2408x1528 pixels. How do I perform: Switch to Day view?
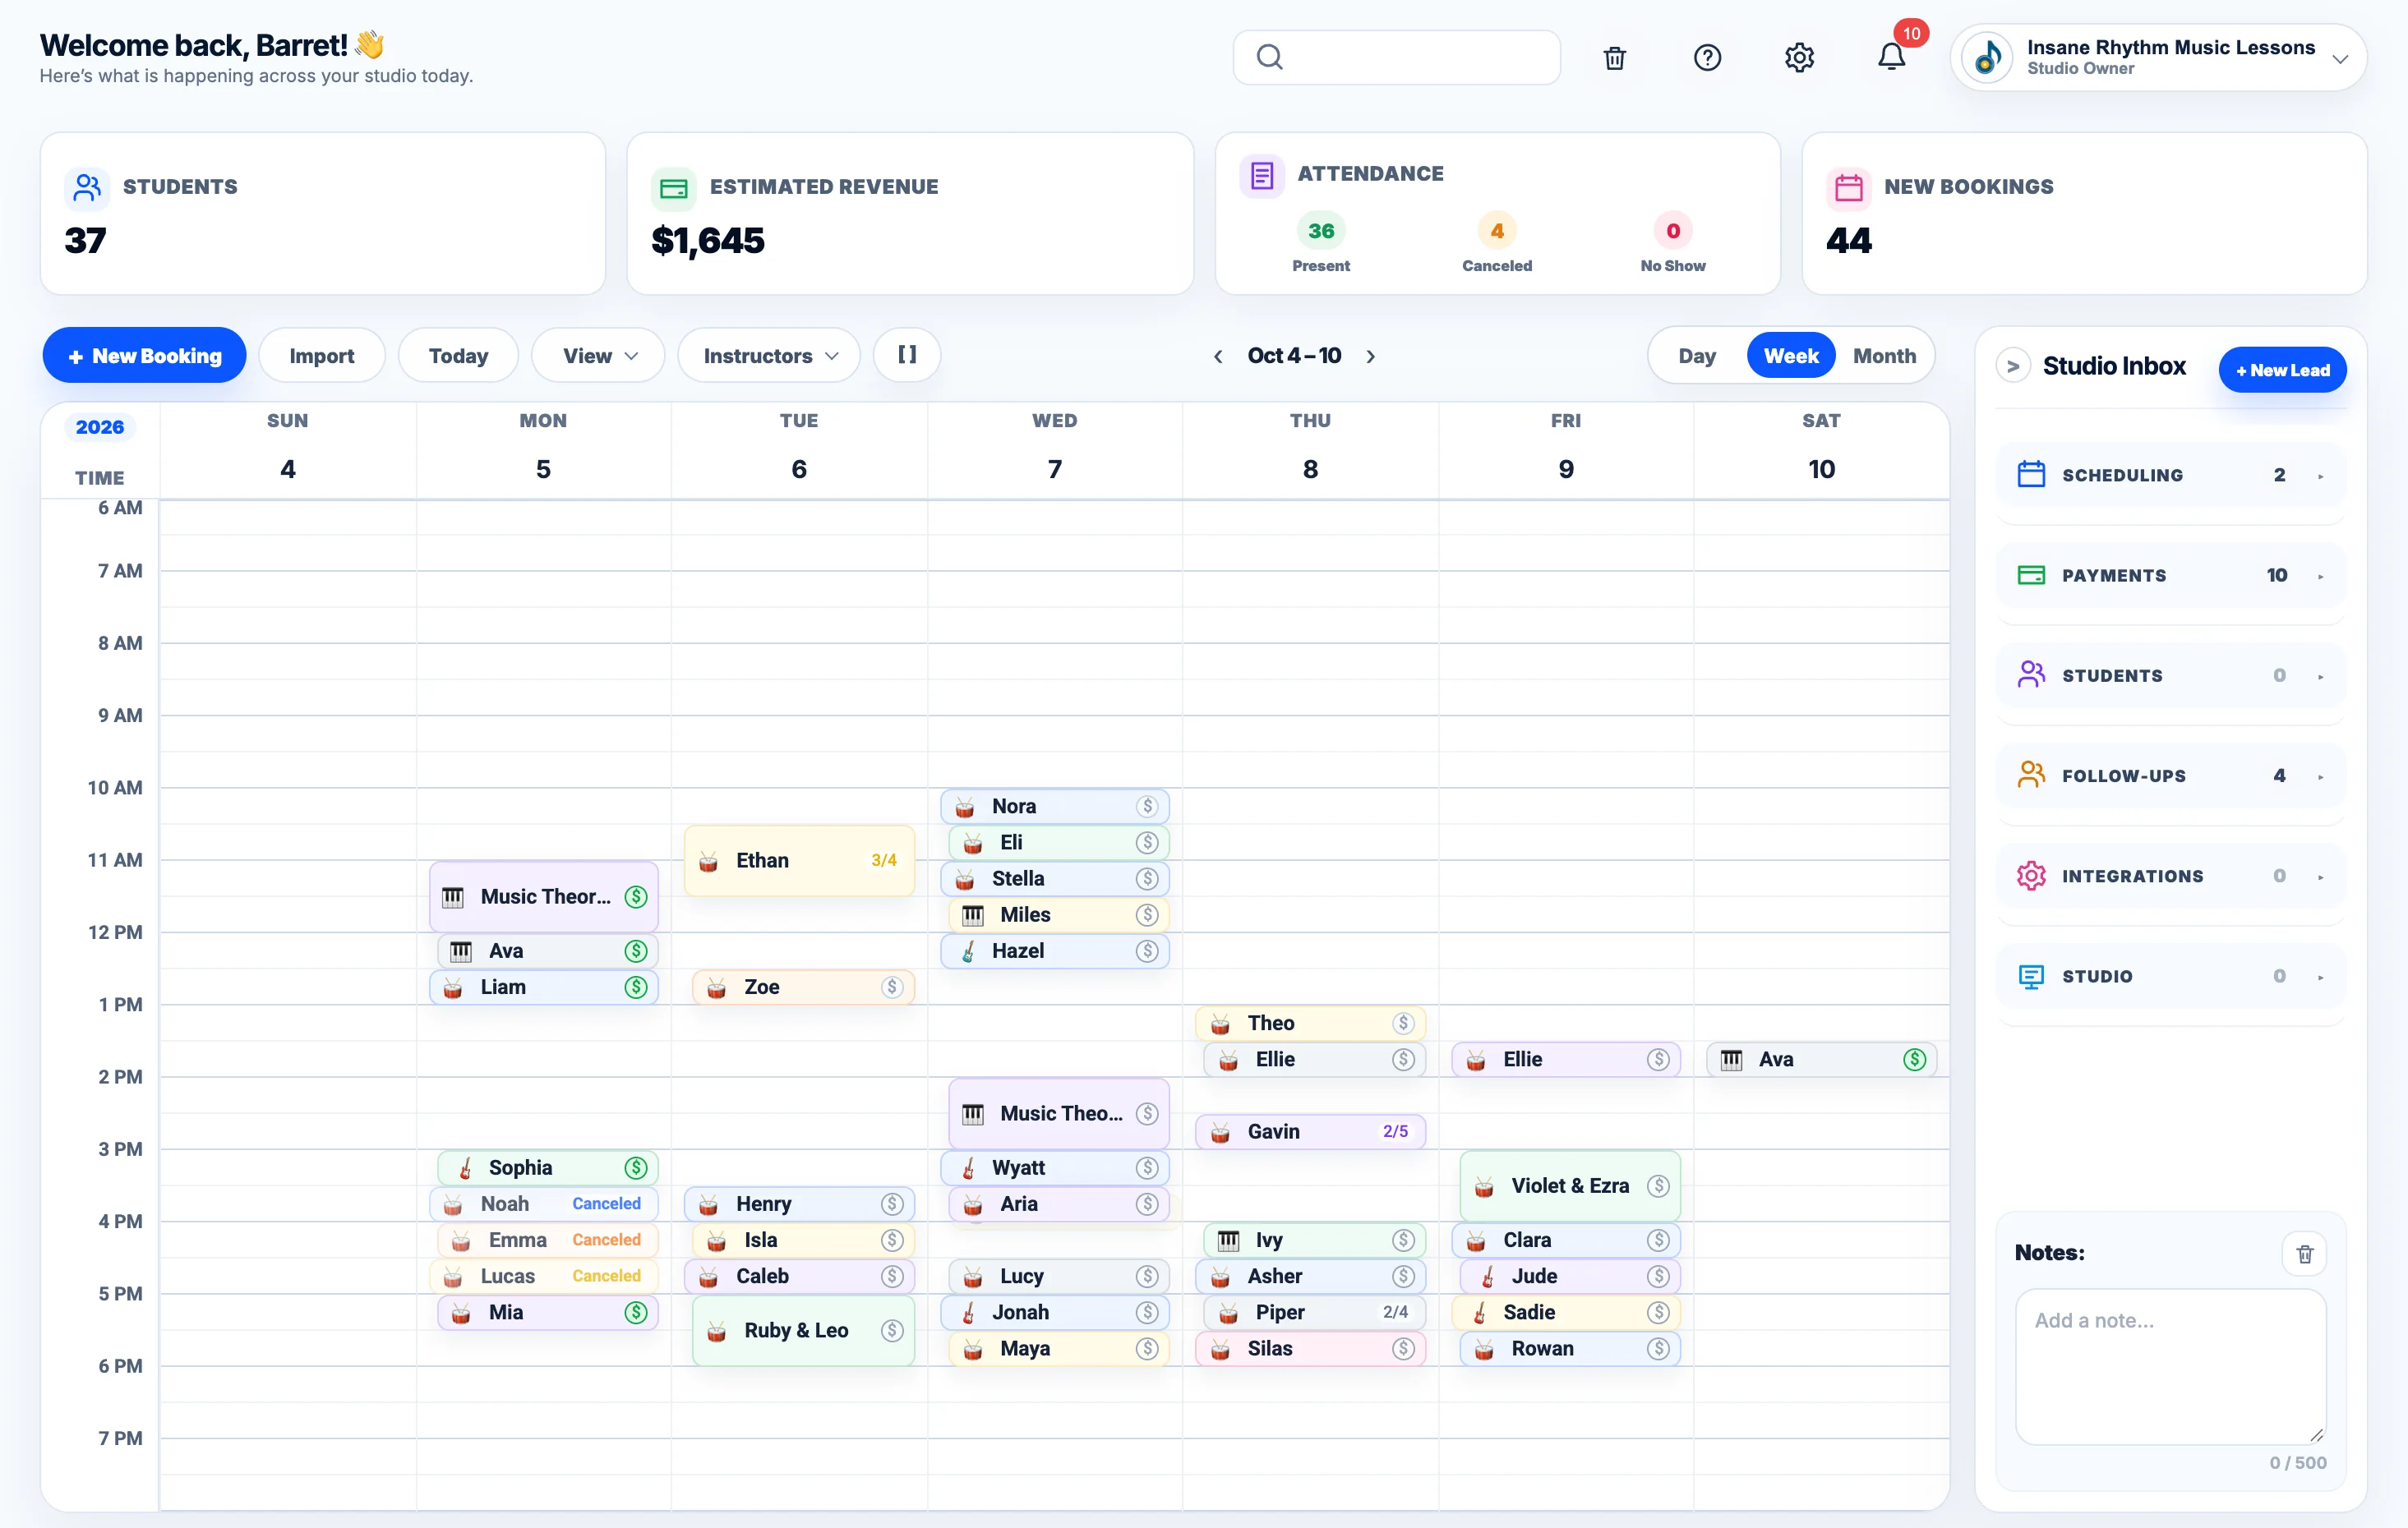point(1697,356)
